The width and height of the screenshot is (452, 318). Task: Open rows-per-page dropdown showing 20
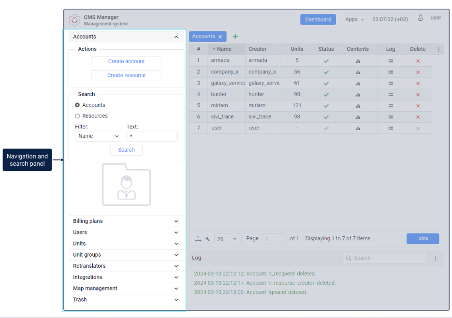(x=227, y=239)
